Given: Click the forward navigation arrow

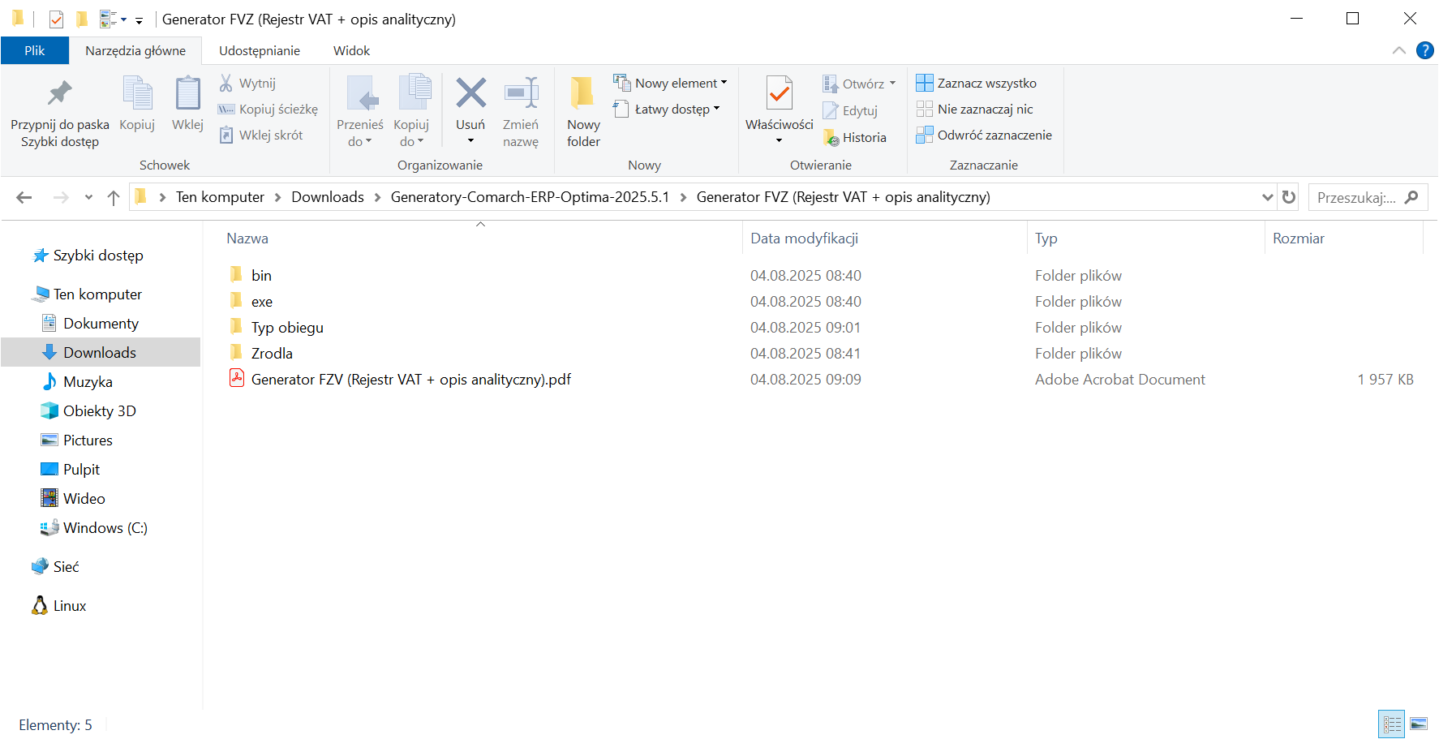Looking at the screenshot, I should 61,197.
